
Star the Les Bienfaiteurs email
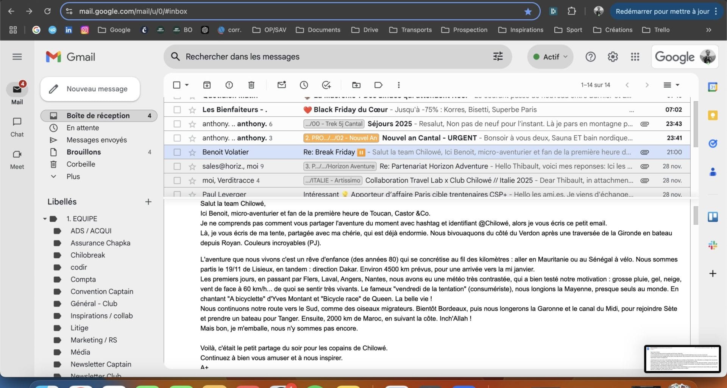pyautogui.click(x=192, y=110)
